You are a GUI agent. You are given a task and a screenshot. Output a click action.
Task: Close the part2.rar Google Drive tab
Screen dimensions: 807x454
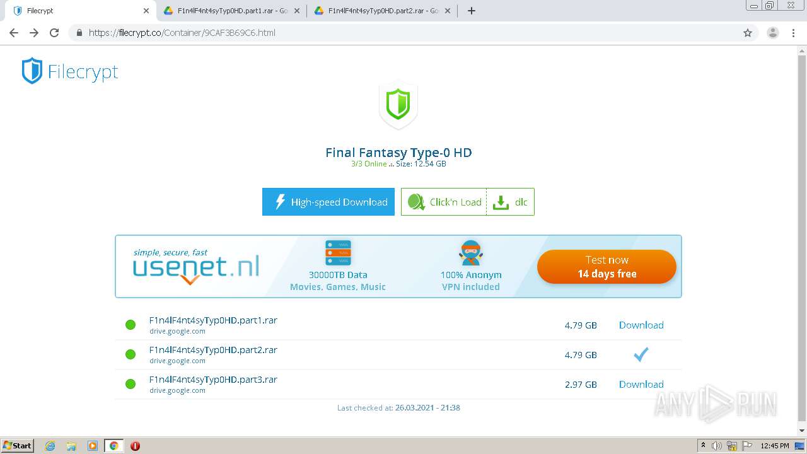click(448, 11)
